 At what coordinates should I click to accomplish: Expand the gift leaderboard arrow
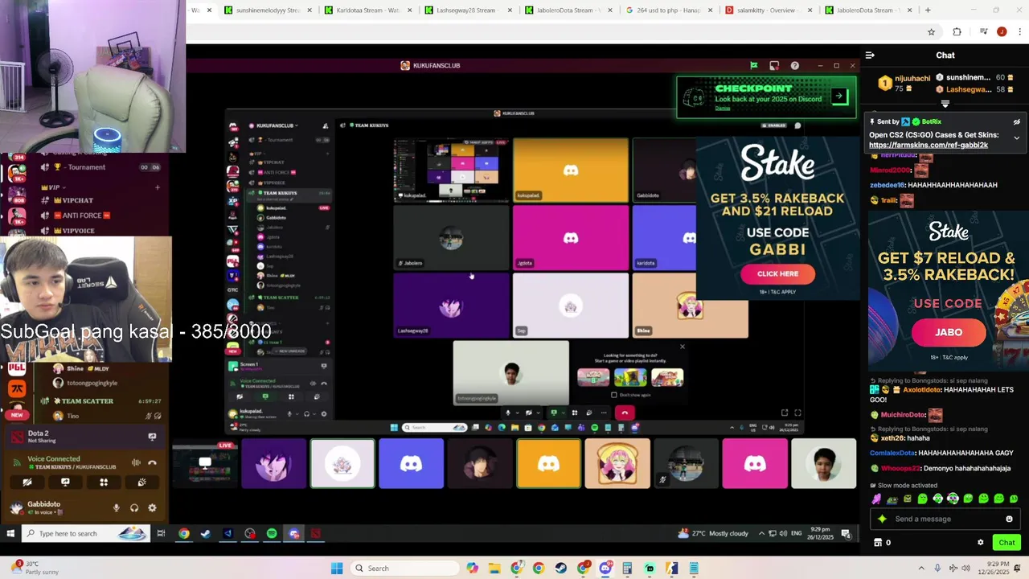(x=945, y=104)
